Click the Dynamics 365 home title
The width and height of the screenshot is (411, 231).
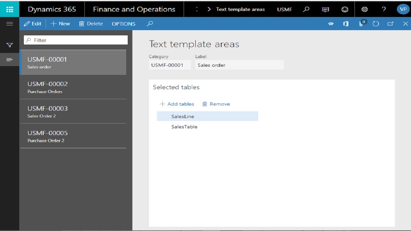52,9
